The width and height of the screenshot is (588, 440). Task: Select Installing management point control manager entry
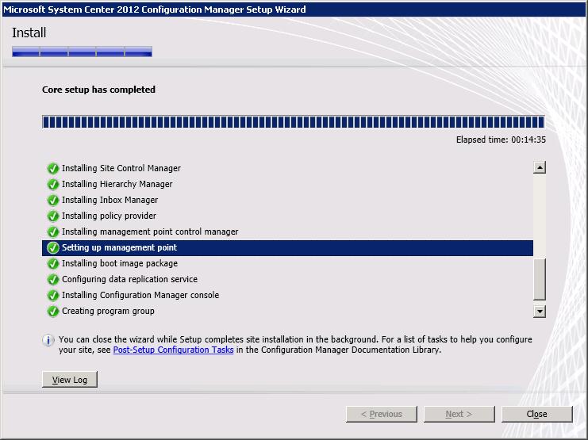click(x=150, y=231)
